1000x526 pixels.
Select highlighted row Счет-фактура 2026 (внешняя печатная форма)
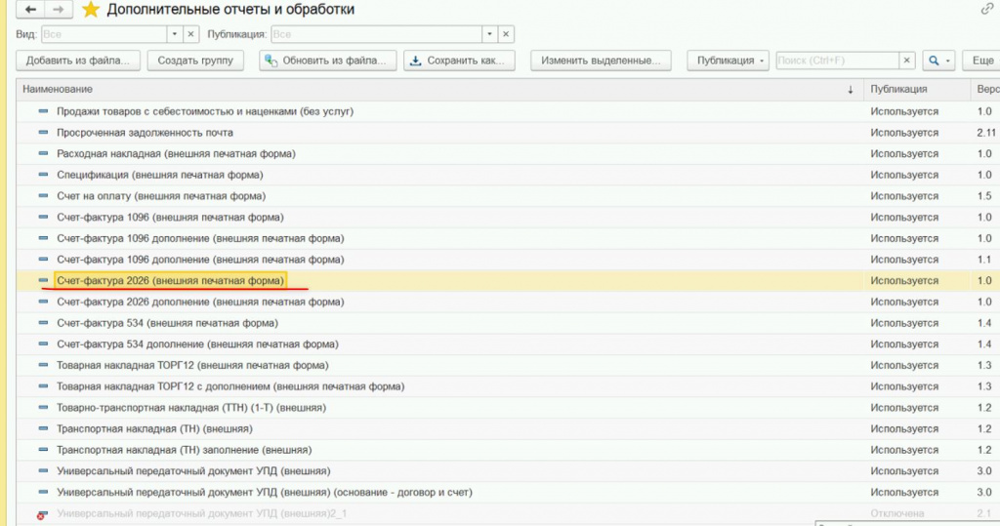pyautogui.click(x=508, y=280)
